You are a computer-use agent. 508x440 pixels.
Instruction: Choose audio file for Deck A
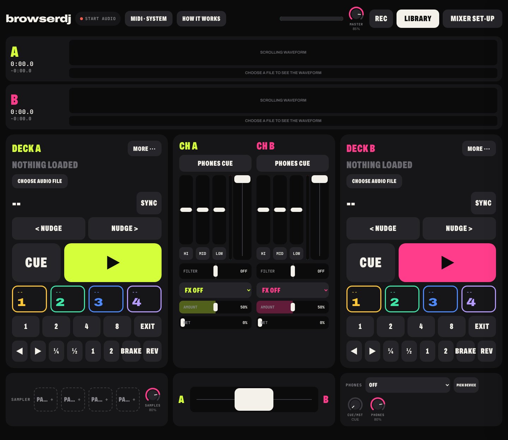(40, 181)
